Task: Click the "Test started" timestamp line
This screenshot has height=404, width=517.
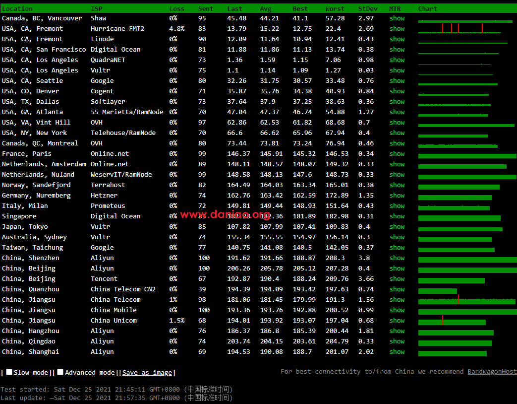Action: tap(116, 390)
